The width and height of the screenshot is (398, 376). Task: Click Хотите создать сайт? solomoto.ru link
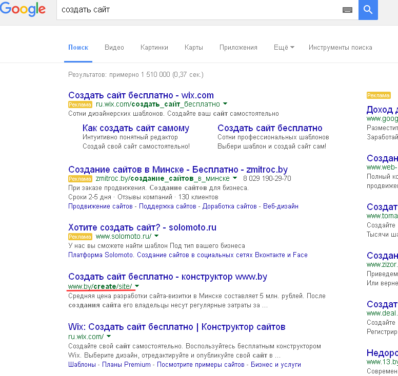[x=142, y=227]
